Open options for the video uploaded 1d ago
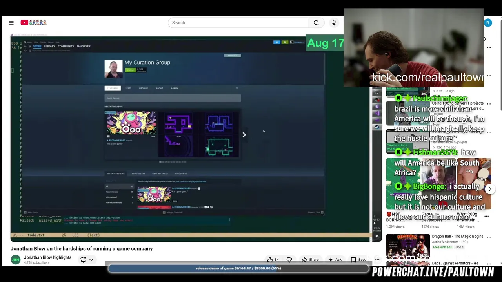 [x=489, y=76]
